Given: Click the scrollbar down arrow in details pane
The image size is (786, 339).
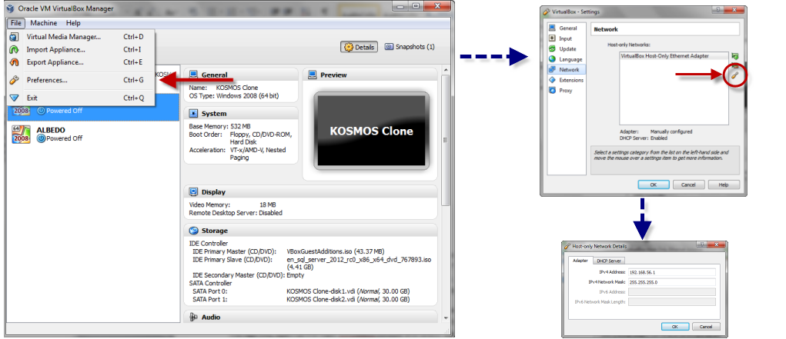Looking at the screenshot, I should point(445,318).
